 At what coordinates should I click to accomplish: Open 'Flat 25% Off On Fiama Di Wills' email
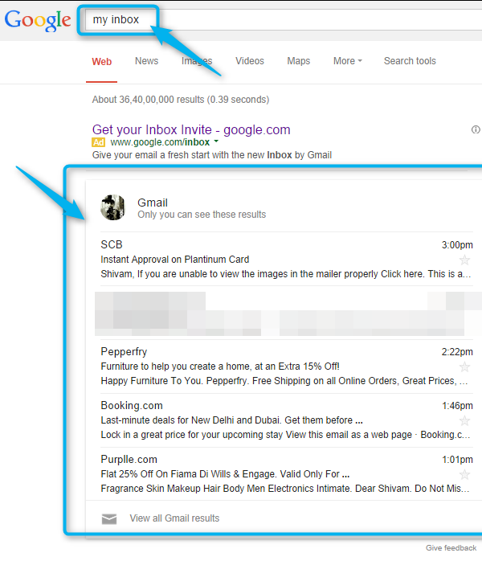[x=225, y=474]
